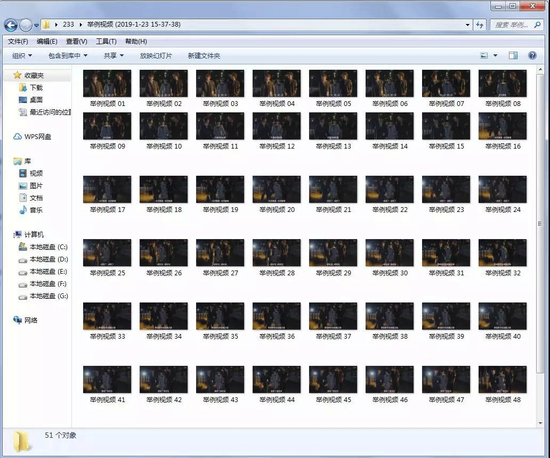Select thumbnail 举例视频 20
Viewport: 550px width, 458px height.
click(x=277, y=190)
